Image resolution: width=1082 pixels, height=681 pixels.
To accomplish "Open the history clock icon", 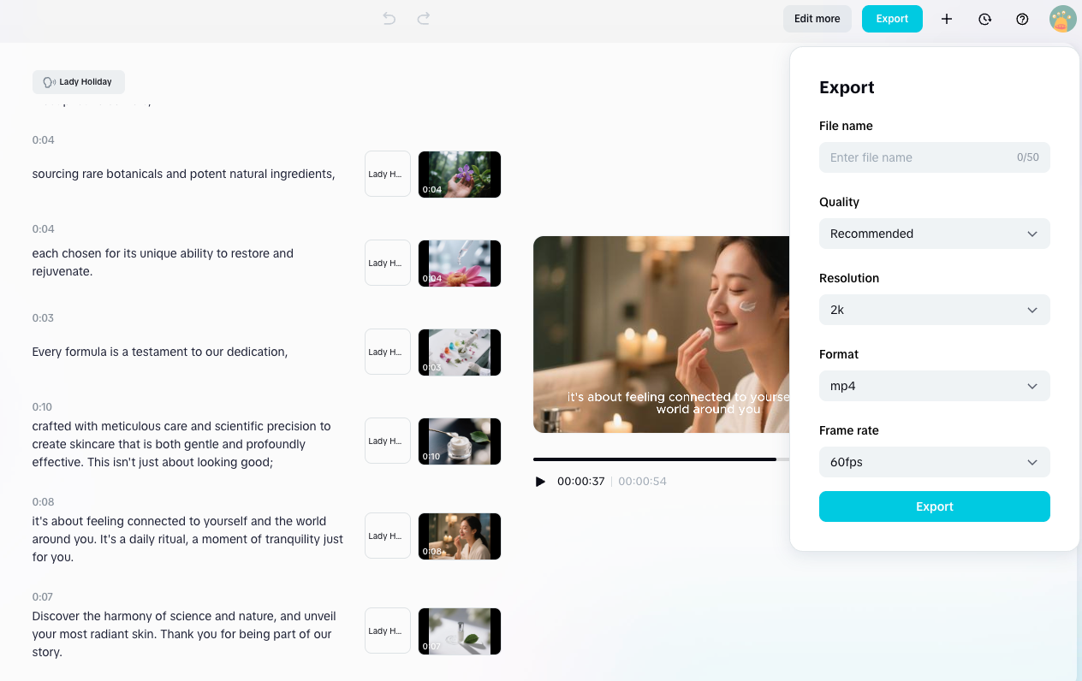I will [x=984, y=19].
